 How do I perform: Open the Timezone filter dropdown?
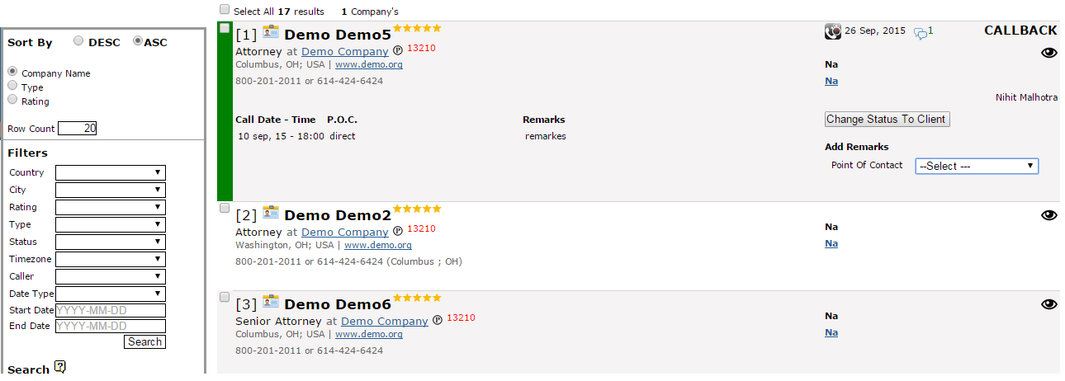tap(111, 259)
